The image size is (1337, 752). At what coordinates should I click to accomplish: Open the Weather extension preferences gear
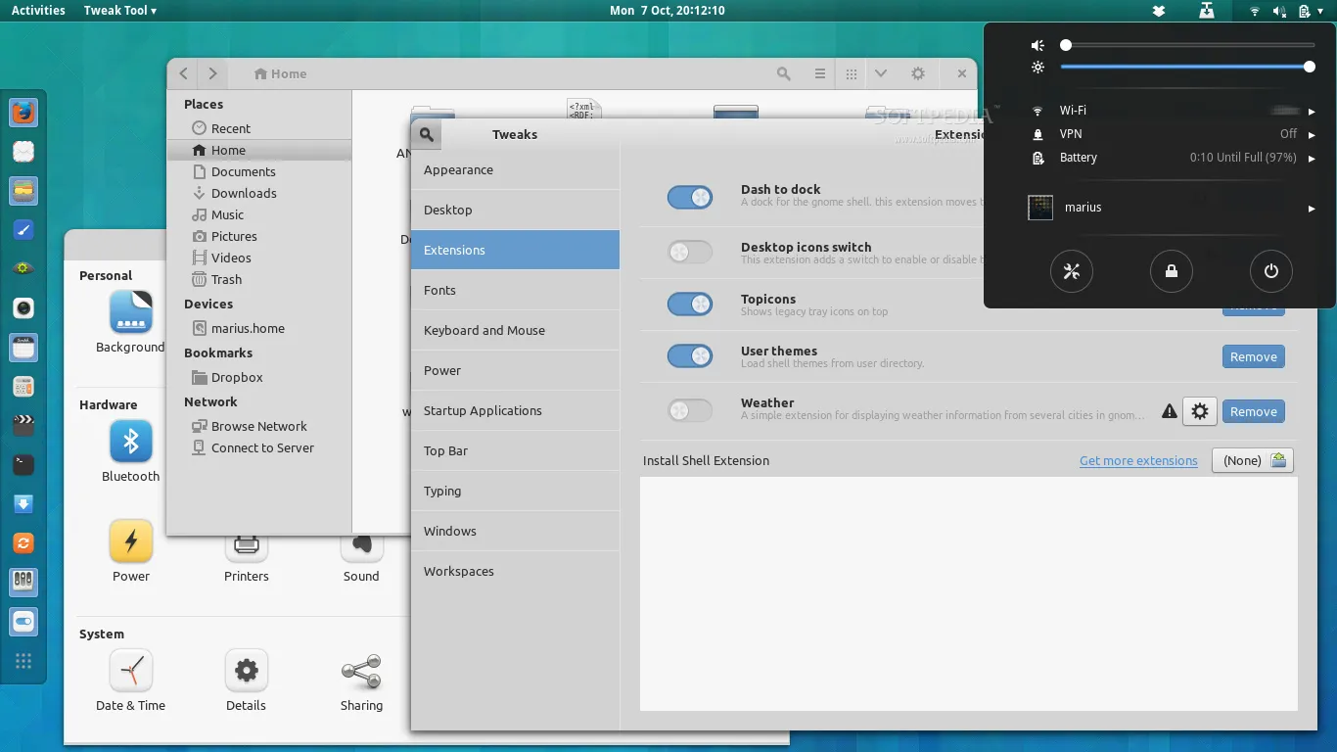[x=1200, y=411]
